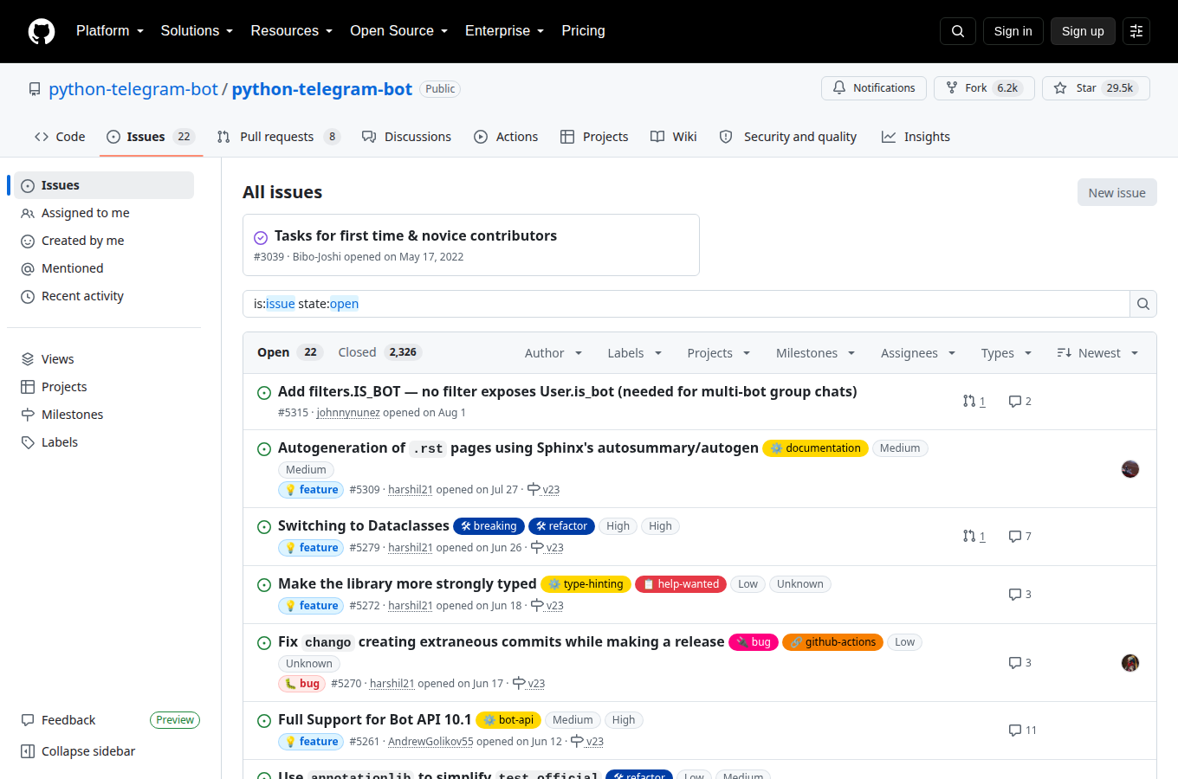
Task: Switch to the Wiki tab
Action: (x=674, y=137)
